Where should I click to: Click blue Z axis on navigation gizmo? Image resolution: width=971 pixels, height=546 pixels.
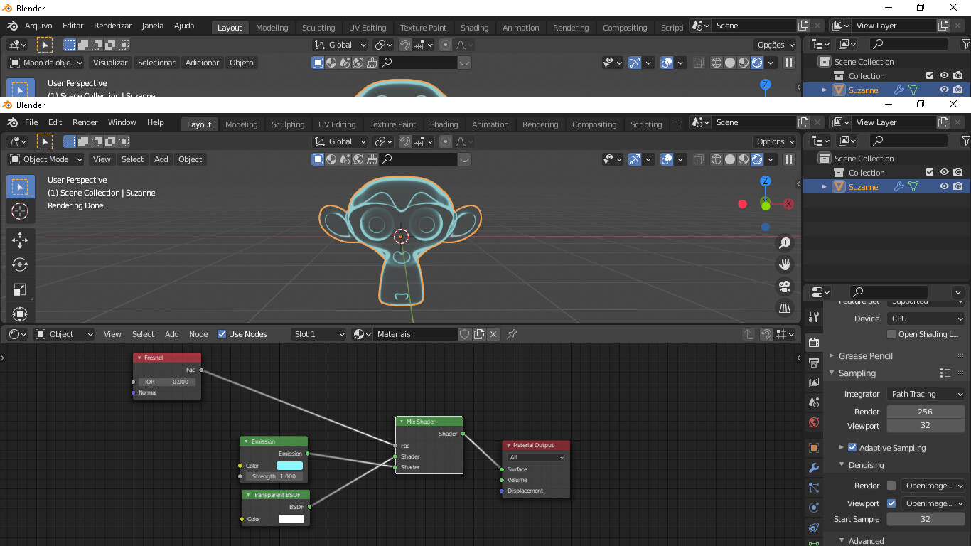coord(766,181)
